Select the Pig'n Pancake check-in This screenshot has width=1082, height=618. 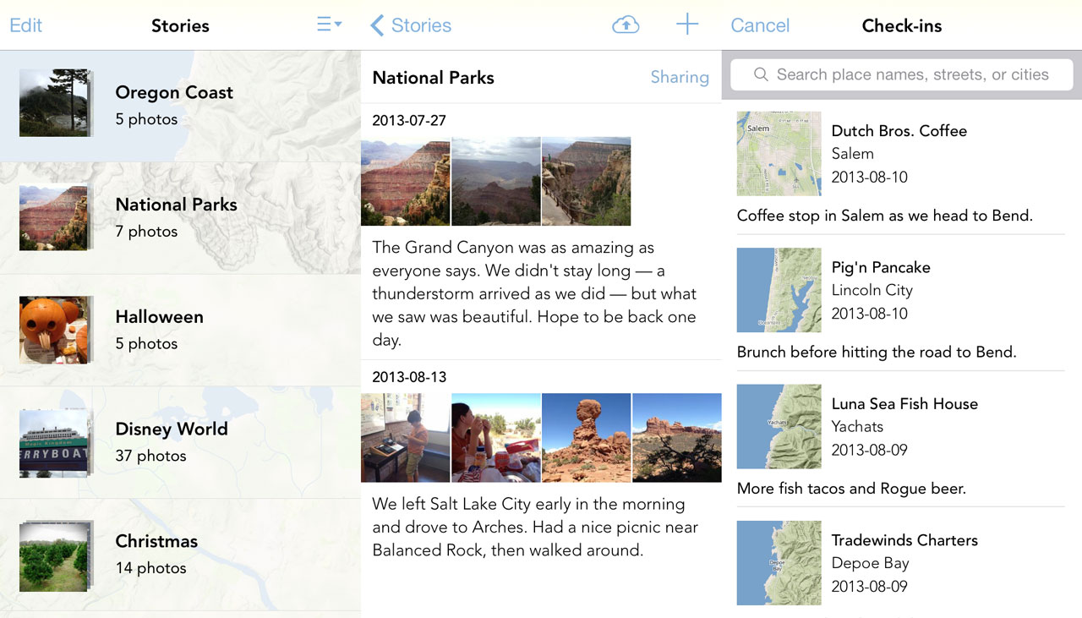899,290
